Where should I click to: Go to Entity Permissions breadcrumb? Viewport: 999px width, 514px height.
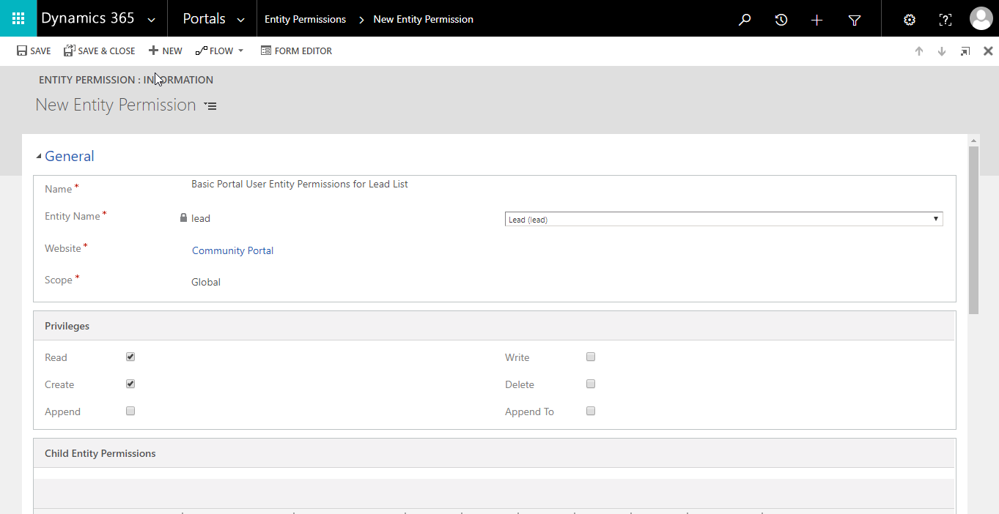[x=305, y=20]
